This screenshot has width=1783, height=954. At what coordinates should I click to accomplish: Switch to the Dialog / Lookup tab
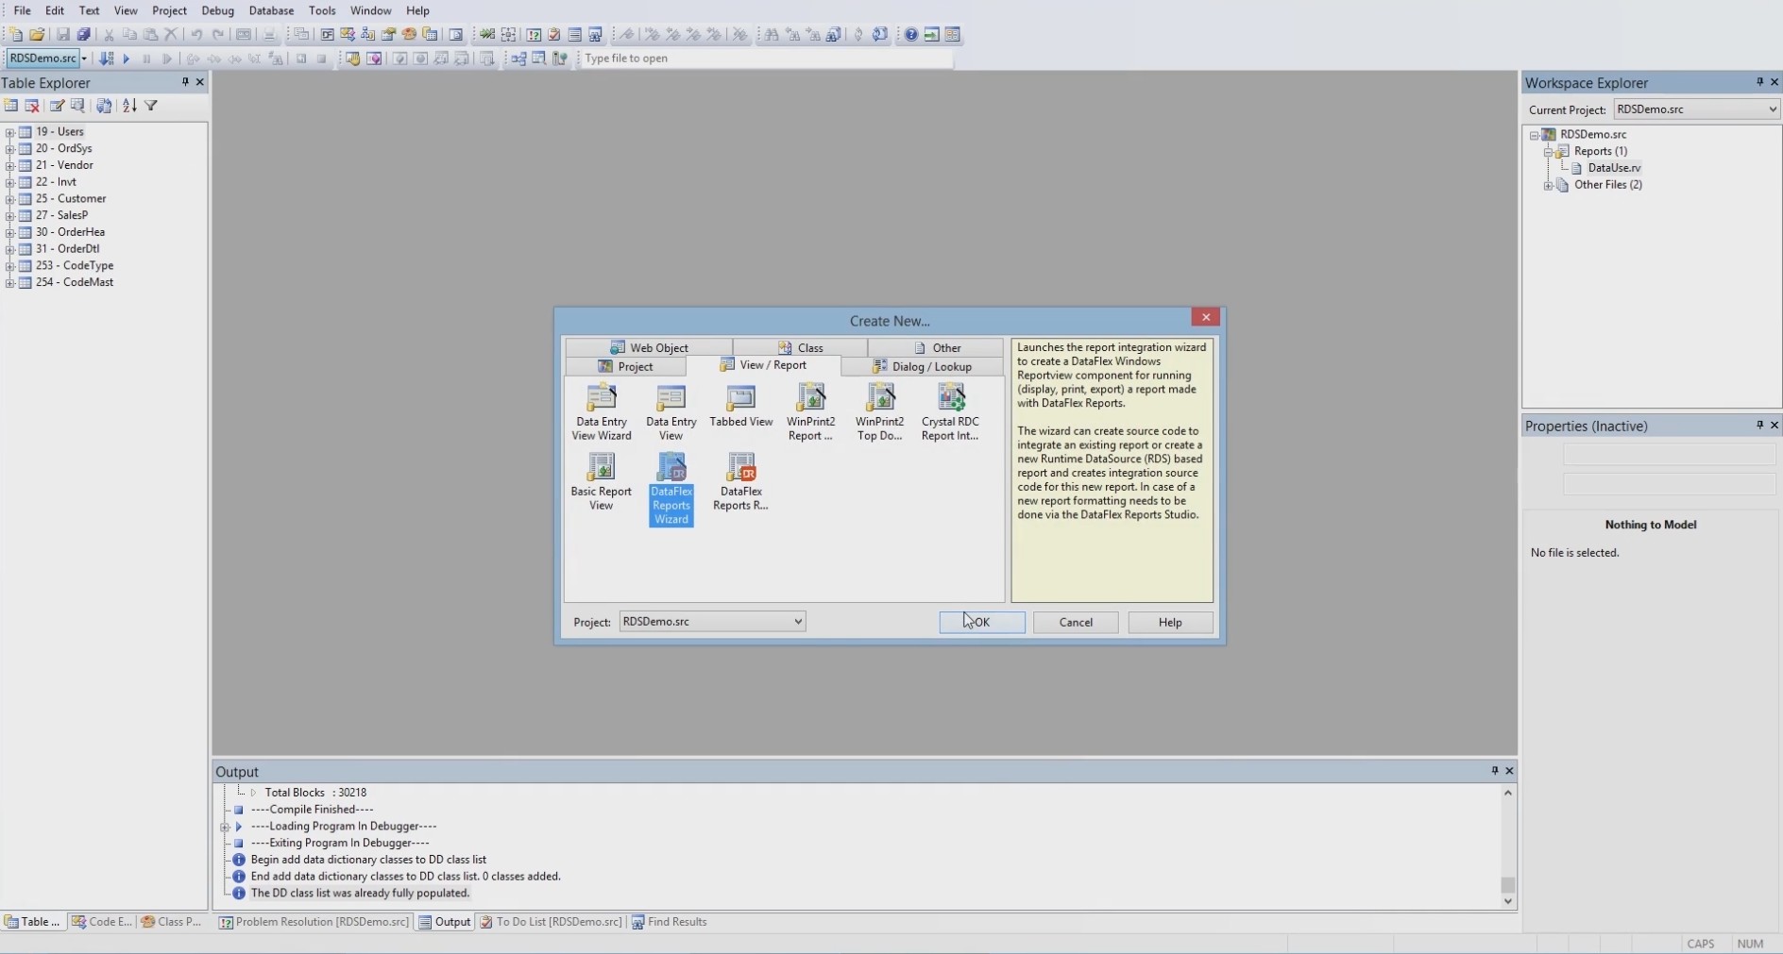[922, 366]
